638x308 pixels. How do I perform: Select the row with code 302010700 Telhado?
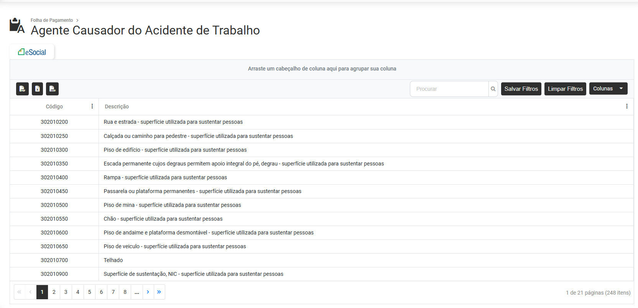322,260
